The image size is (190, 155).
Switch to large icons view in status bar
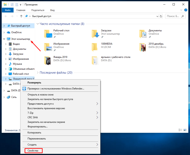185,130
